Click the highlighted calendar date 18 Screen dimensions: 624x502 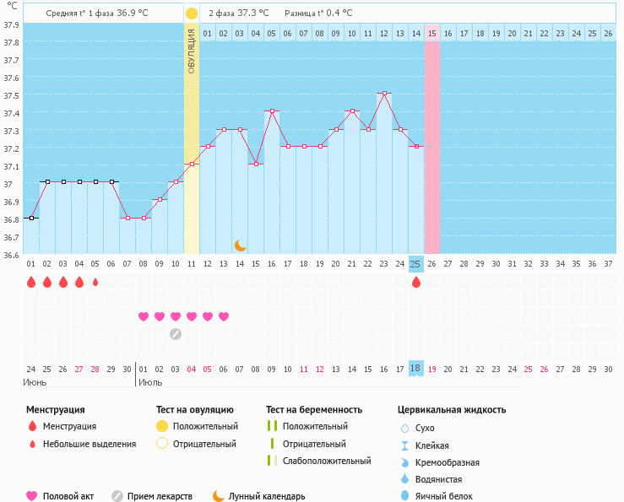point(415,369)
